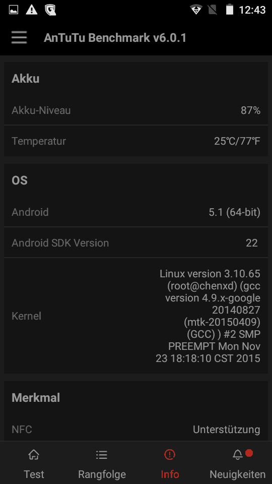Tap the Wi-Fi status bar icon

196,10
